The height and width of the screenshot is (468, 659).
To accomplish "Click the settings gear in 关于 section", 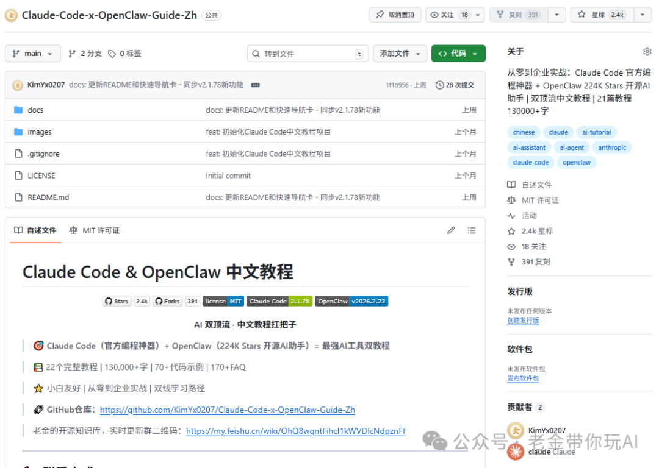I will 647,51.
